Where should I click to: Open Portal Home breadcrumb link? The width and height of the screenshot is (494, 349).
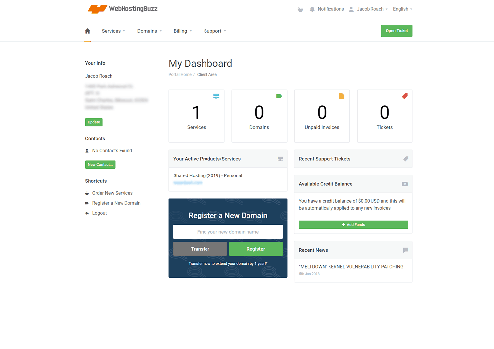click(x=180, y=75)
